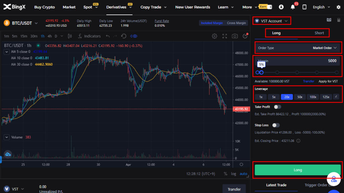
Task: Click the info icon beside Est. Closing Price
Action: coord(298,141)
